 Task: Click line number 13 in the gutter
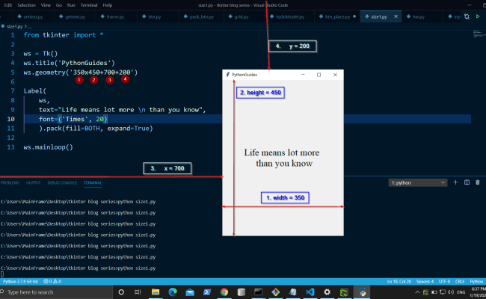click(10, 147)
